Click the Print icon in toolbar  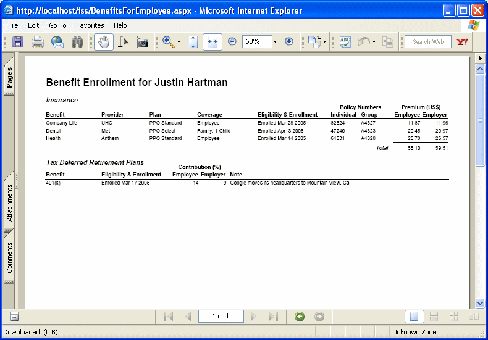(38, 42)
